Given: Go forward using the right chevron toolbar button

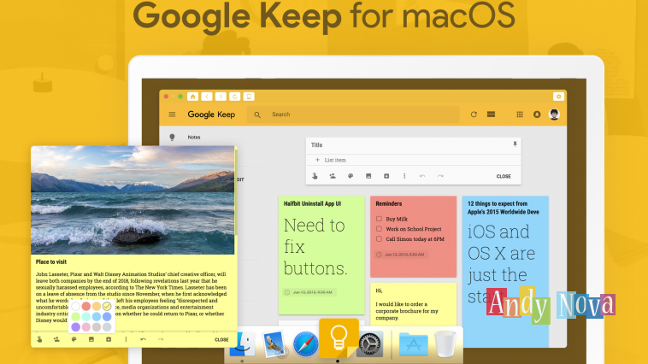Looking at the screenshot, I should [221, 97].
